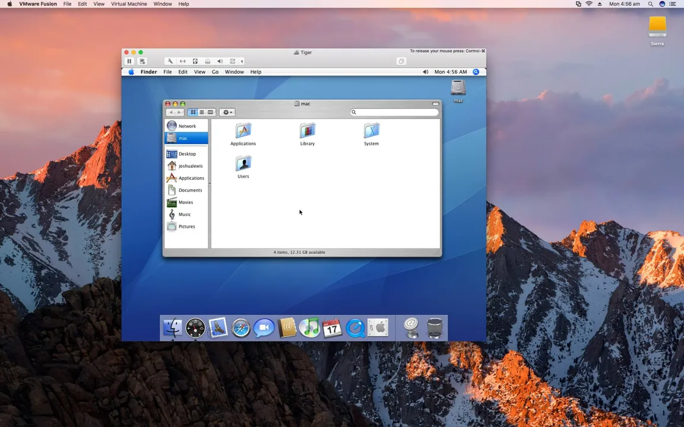The width and height of the screenshot is (684, 427).
Task: Open the guest Window menu beside Go
Action: coord(235,72)
